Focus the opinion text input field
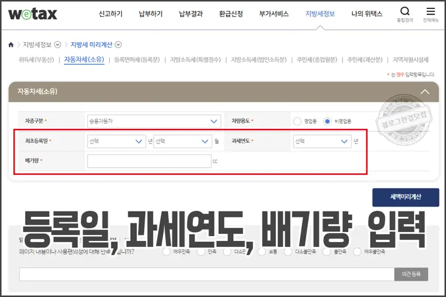Image resolution: width=446 pixels, height=297 pixels. 207,274
